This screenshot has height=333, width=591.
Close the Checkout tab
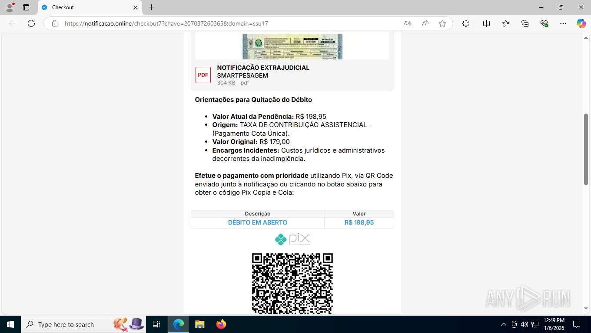135,7
